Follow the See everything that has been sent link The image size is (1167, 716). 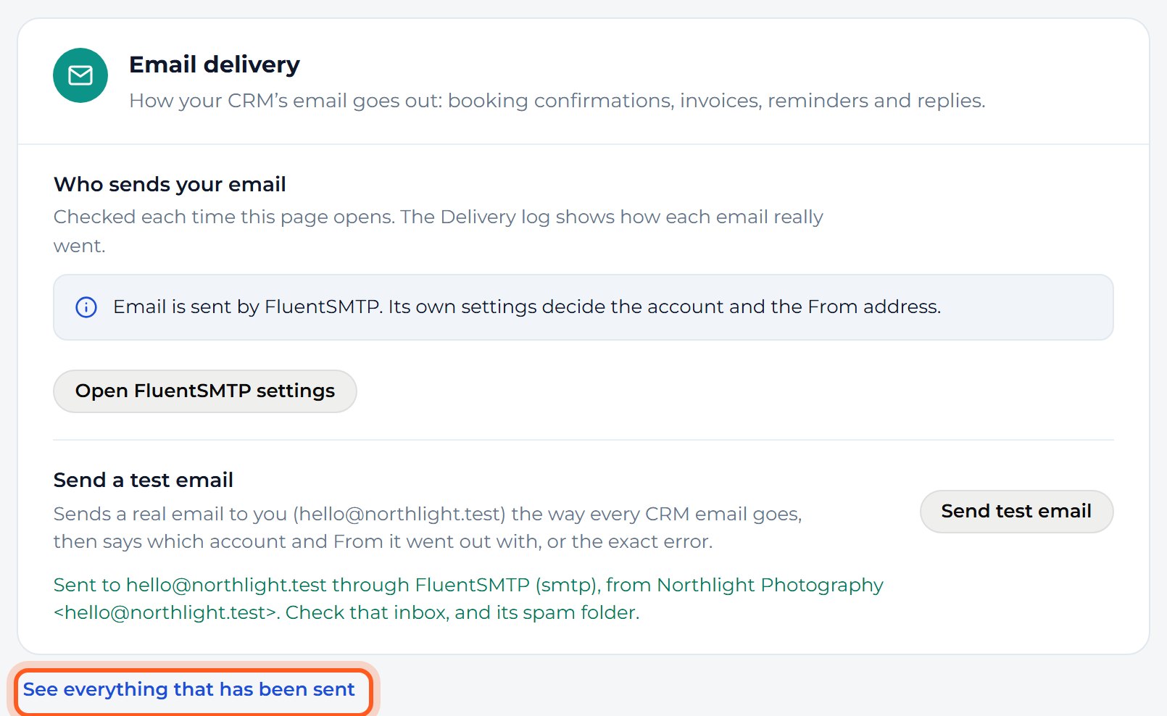coord(189,689)
